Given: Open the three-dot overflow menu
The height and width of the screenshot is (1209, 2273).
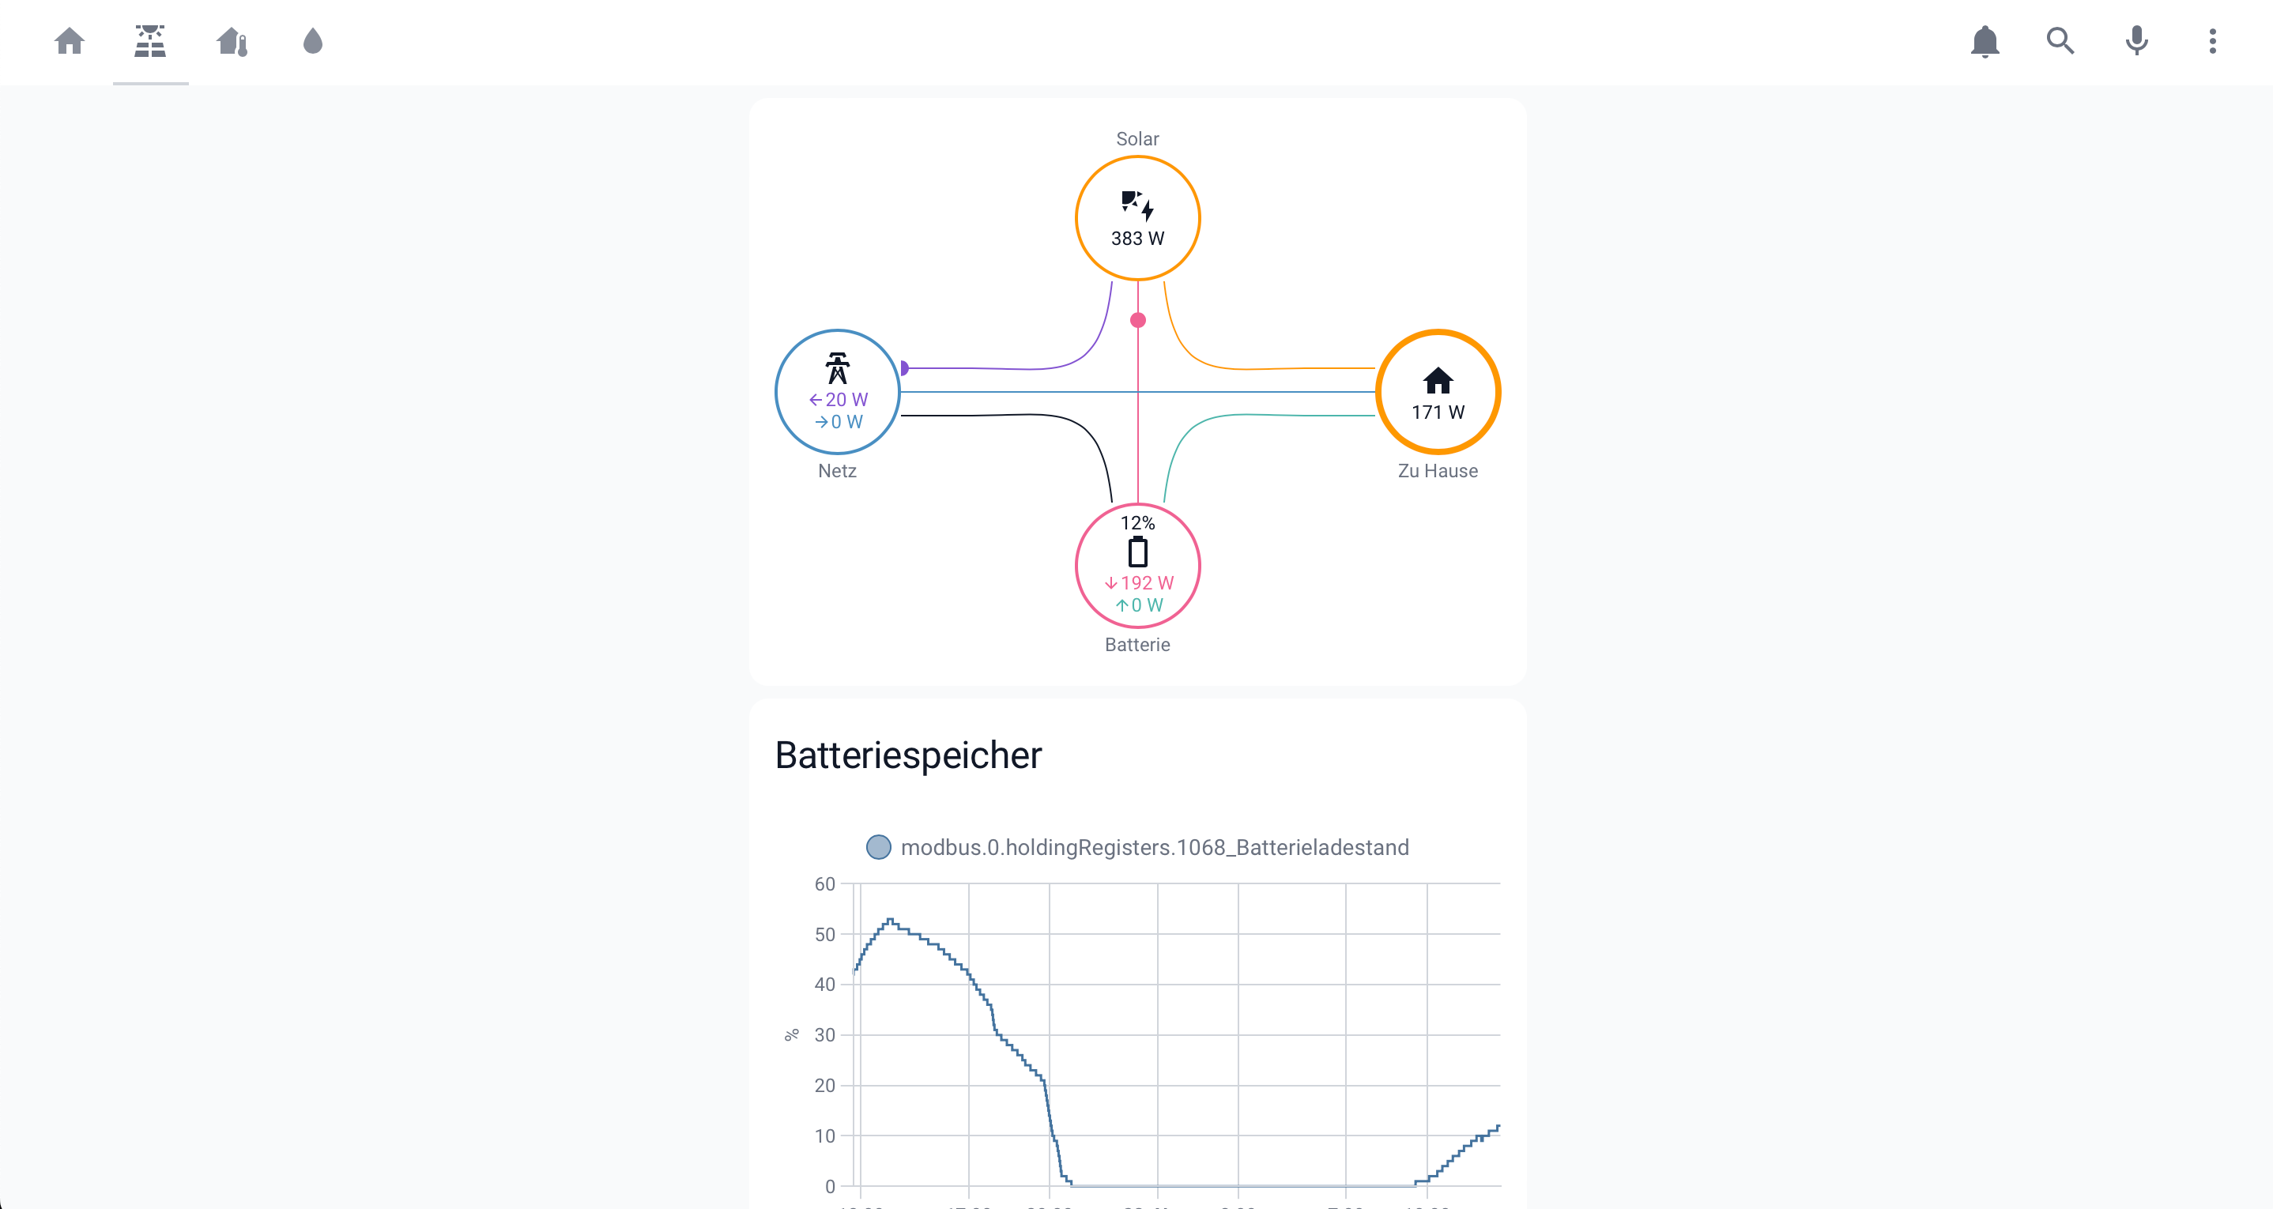Looking at the screenshot, I should click(x=2212, y=41).
